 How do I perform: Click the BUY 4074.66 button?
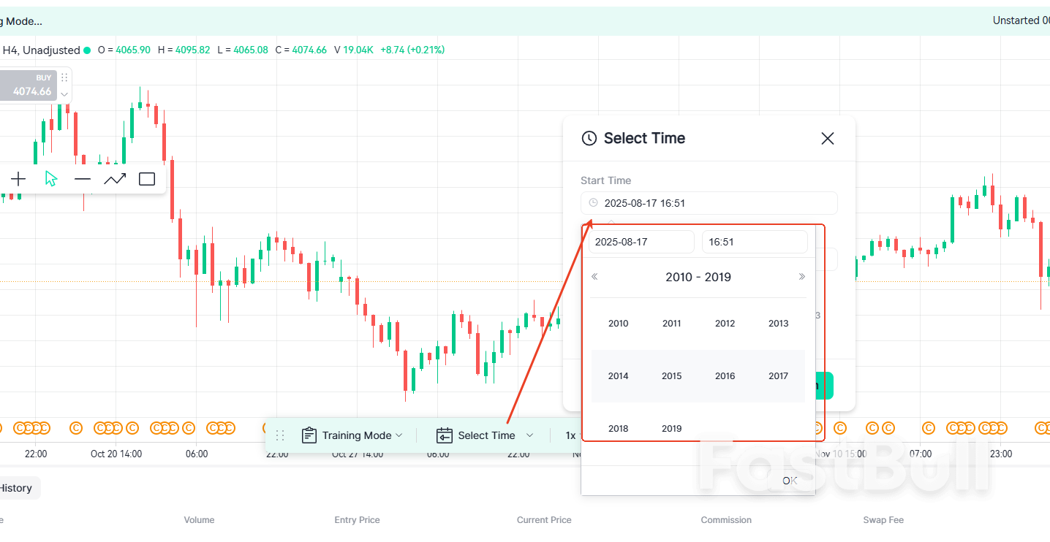(x=29, y=85)
